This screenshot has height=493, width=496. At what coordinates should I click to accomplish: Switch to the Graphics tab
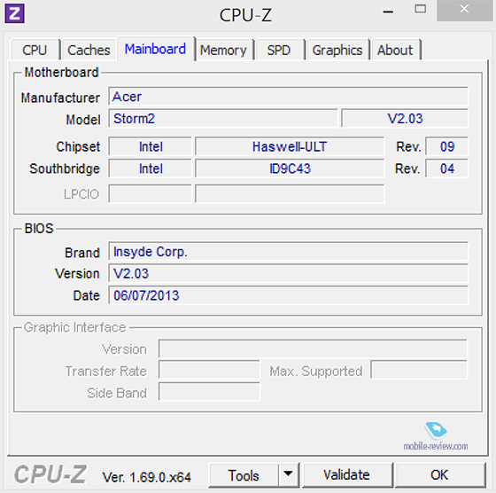pyautogui.click(x=337, y=50)
